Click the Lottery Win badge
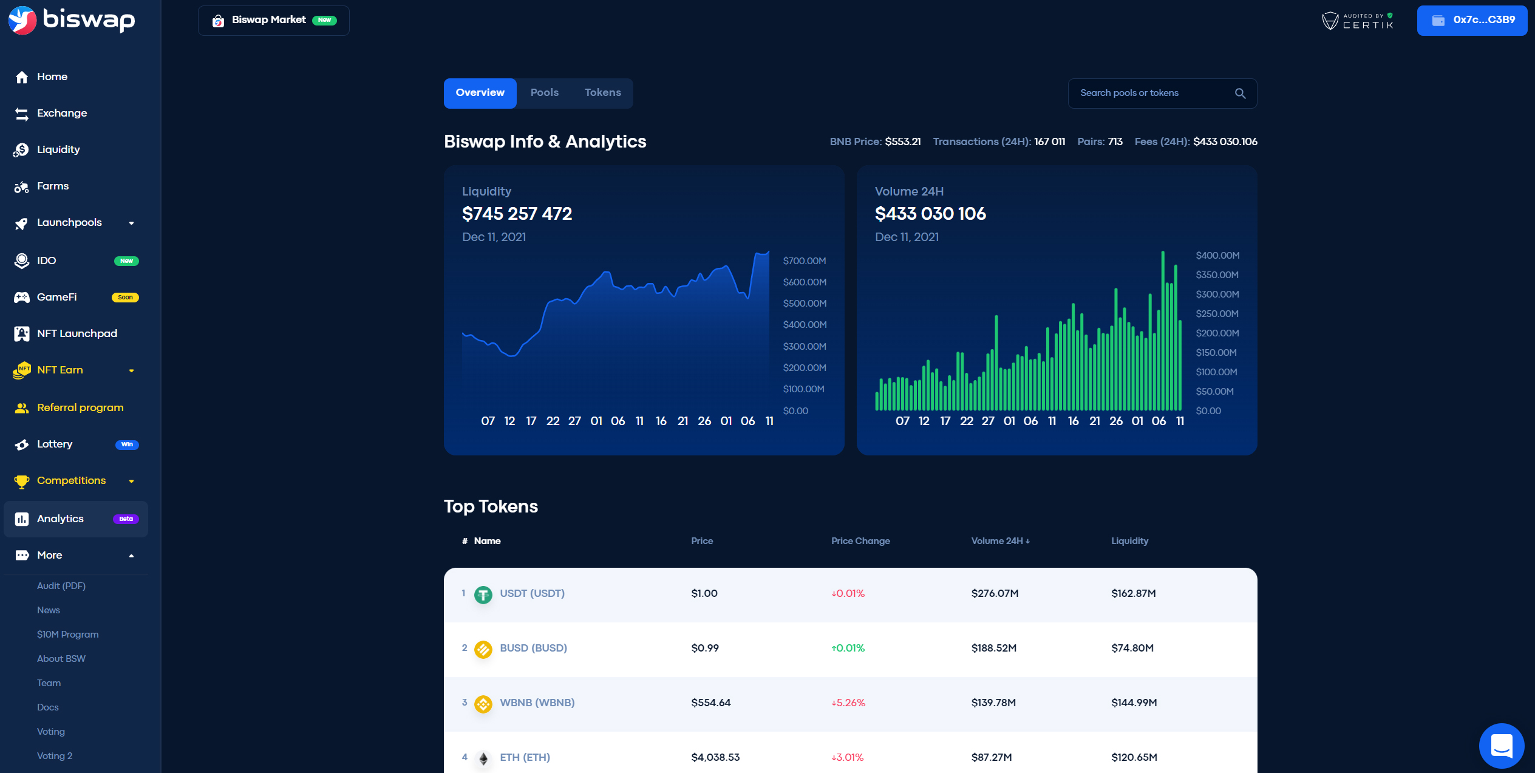Screen dimensions: 1535x773 [x=127, y=444]
